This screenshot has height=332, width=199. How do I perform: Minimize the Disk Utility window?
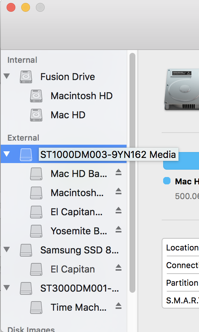tap(26, 7)
